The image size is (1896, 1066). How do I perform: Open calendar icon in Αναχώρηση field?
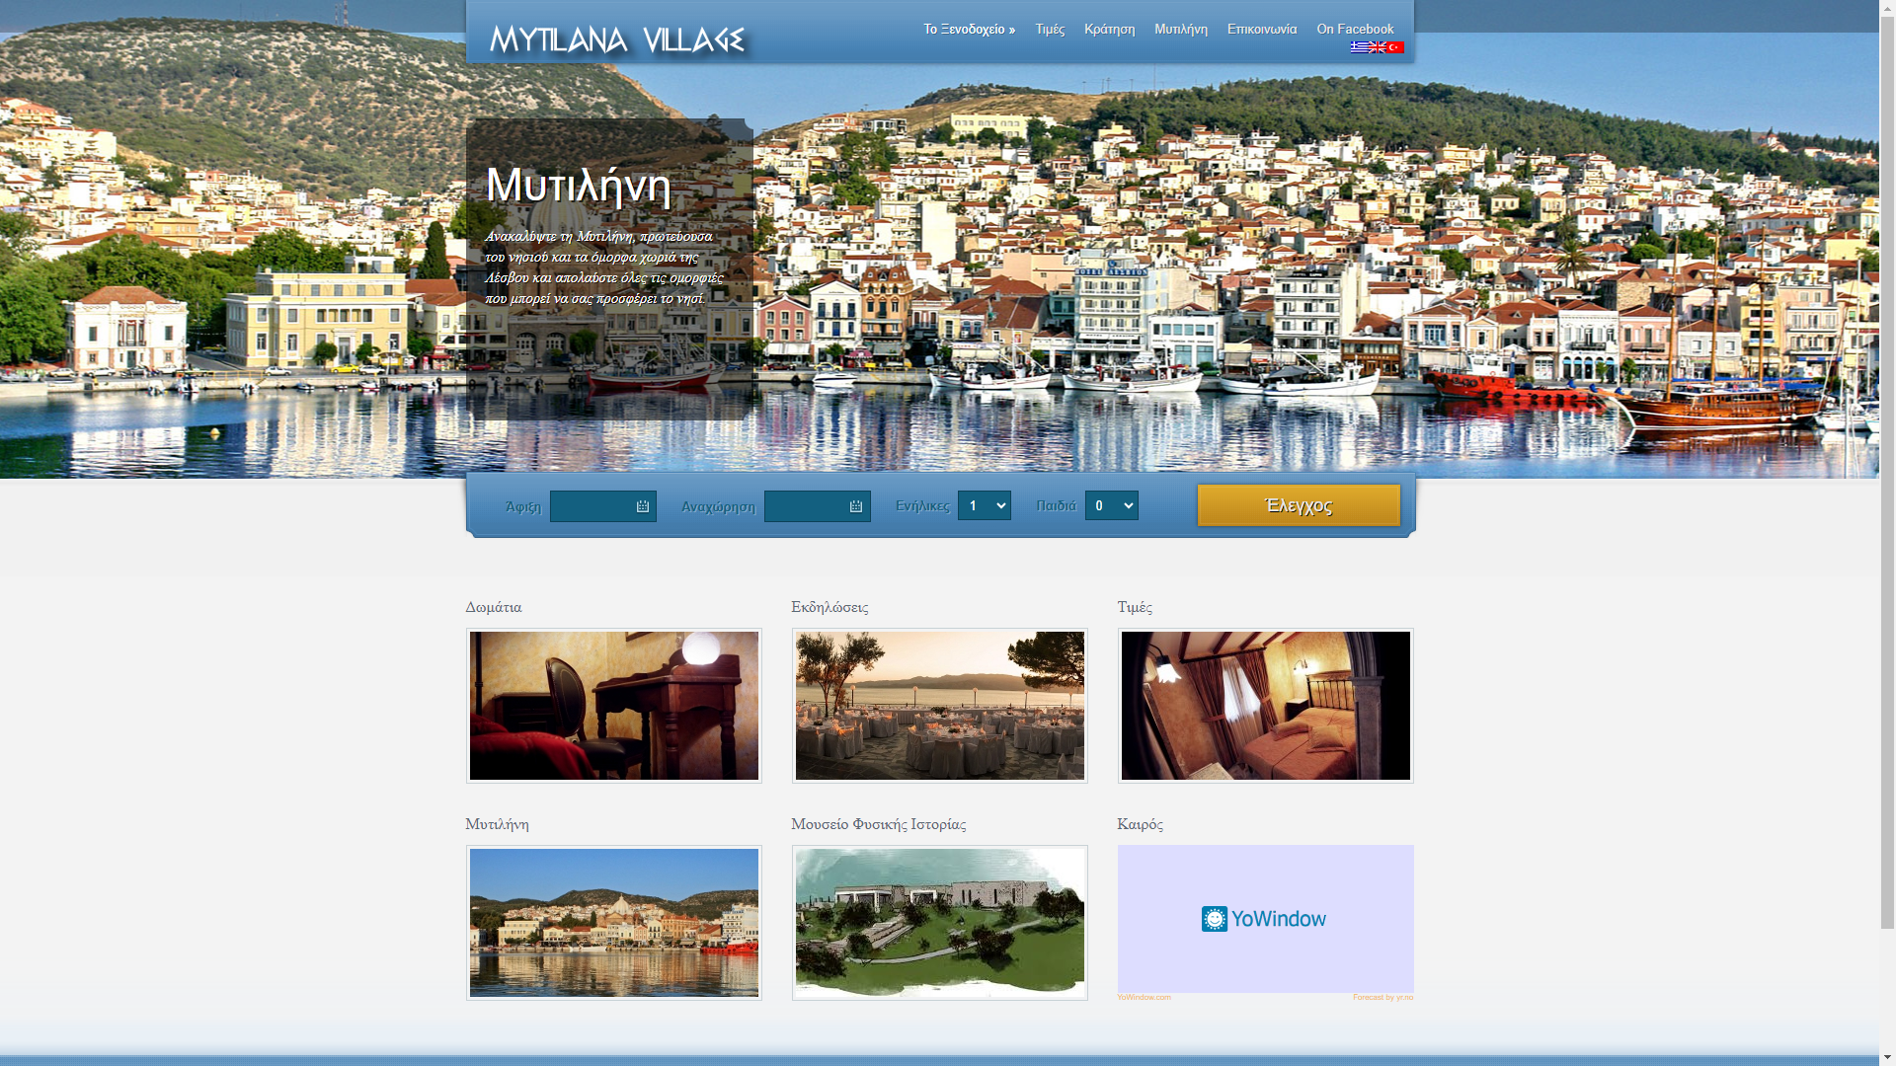856,506
